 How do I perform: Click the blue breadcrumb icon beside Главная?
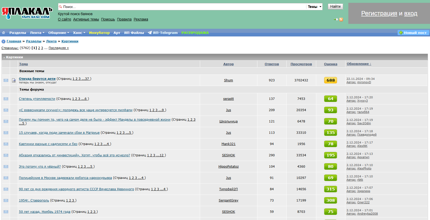(x=3, y=41)
